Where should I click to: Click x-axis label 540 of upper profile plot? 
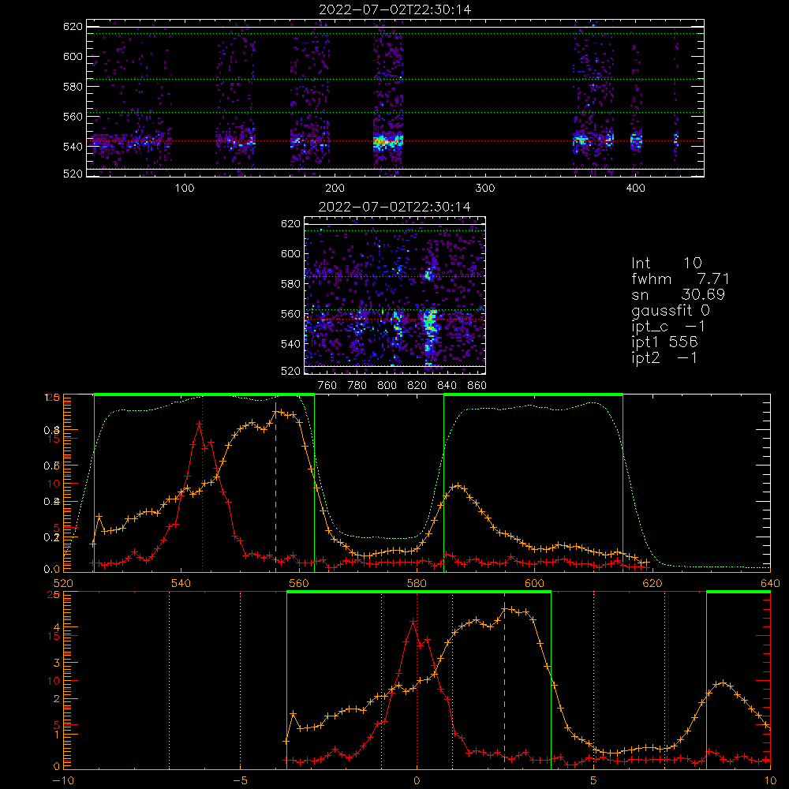(x=181, y=584)
